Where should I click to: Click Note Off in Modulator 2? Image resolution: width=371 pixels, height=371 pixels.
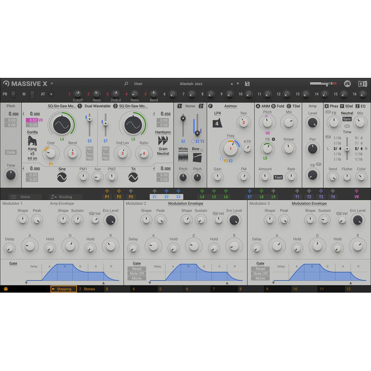[x=137, y=274]
